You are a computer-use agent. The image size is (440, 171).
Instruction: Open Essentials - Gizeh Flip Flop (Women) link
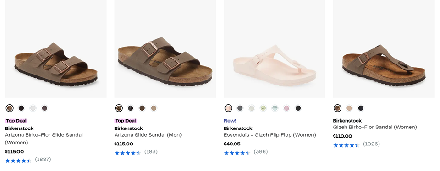pyautogui.click(x=269, y=135)
